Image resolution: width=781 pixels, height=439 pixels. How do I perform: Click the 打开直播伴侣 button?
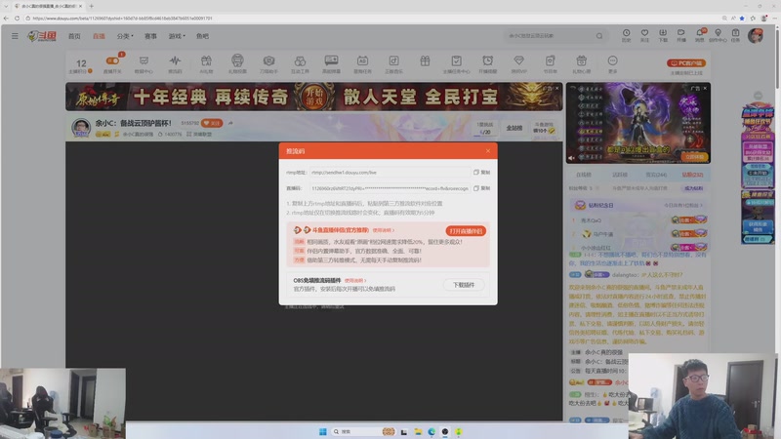(x=466, y=231)
